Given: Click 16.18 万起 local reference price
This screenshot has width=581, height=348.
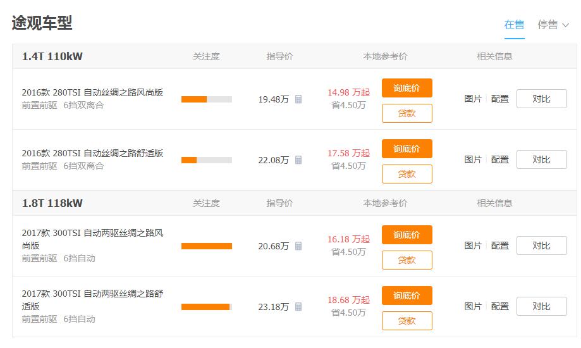Looking at the screenshot, I should pos(349,239).
